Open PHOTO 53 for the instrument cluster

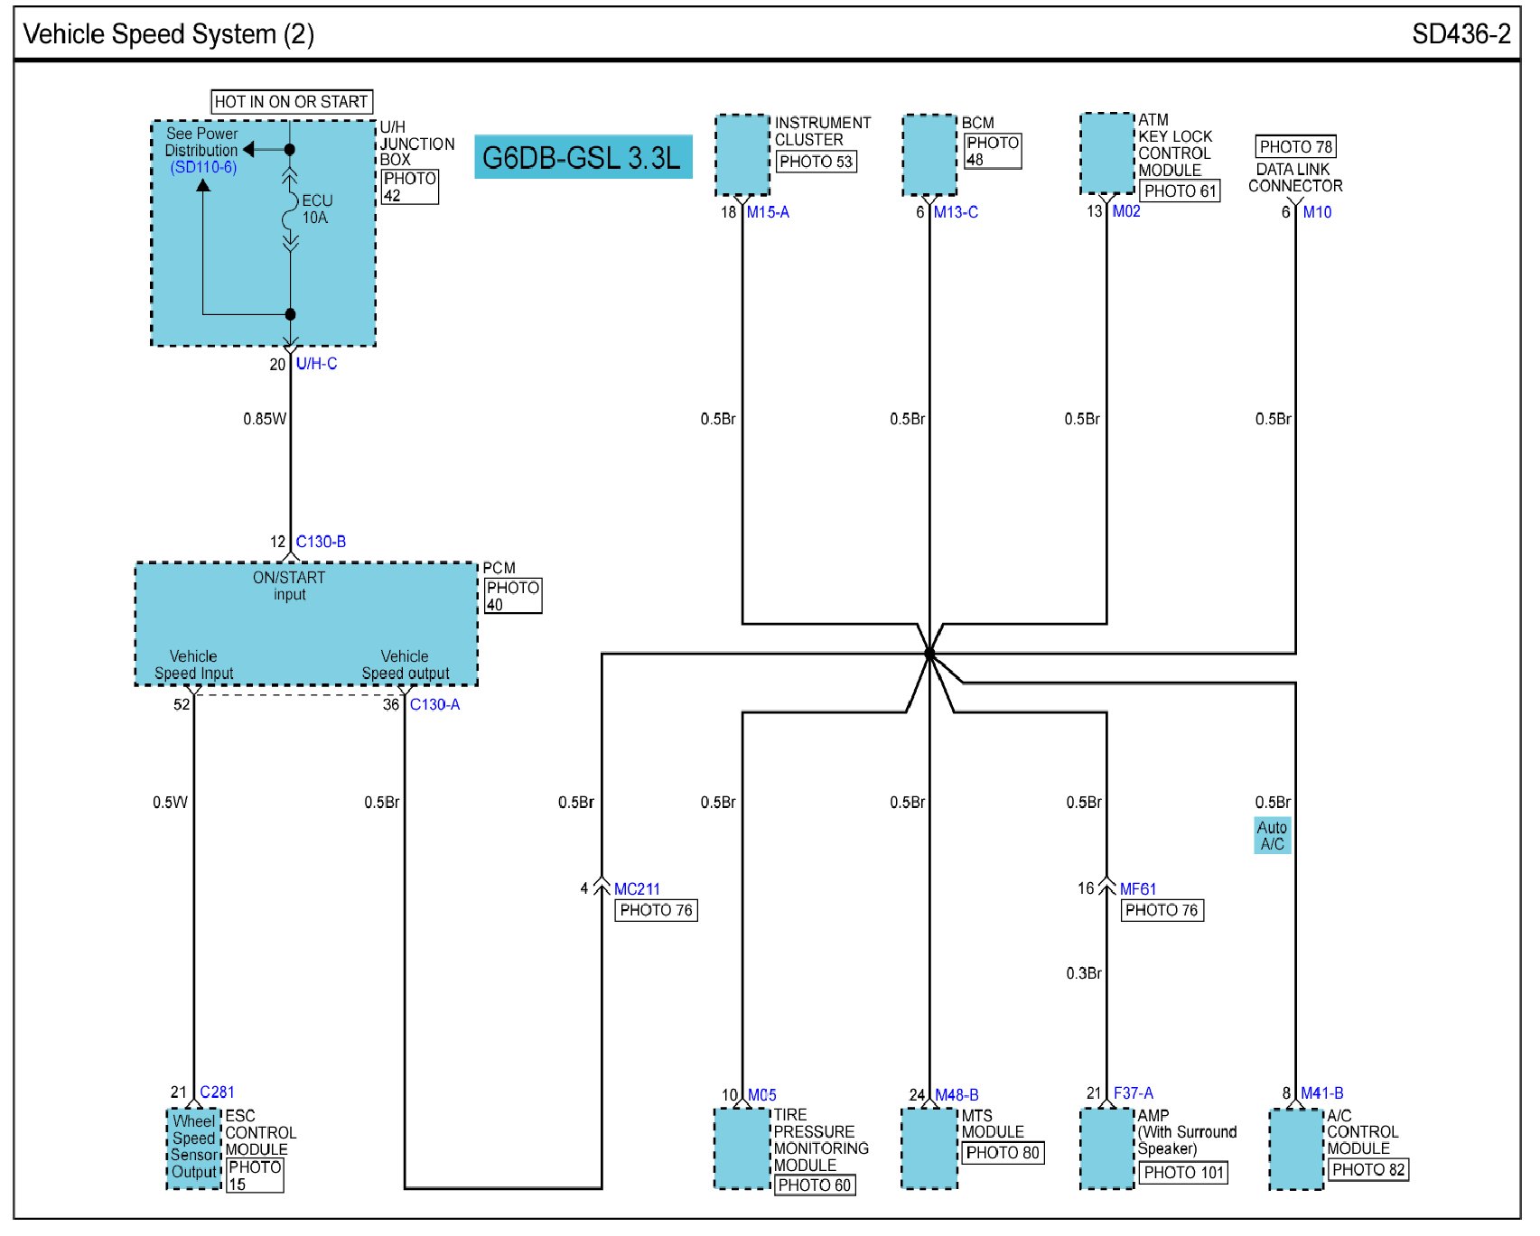pos(816,162)
